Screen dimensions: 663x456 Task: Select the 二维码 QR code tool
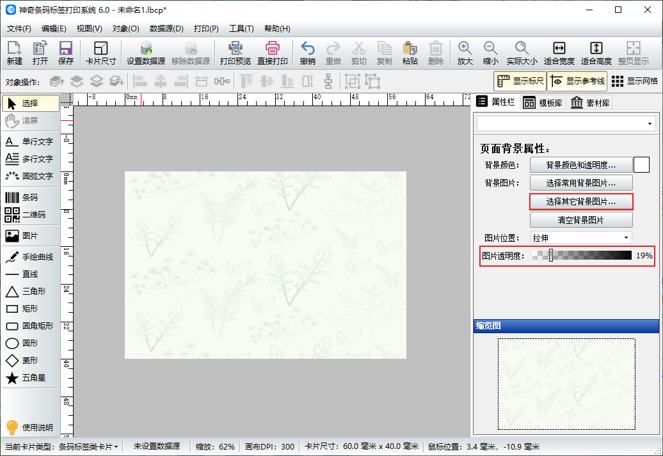click(x=31, y=215)
